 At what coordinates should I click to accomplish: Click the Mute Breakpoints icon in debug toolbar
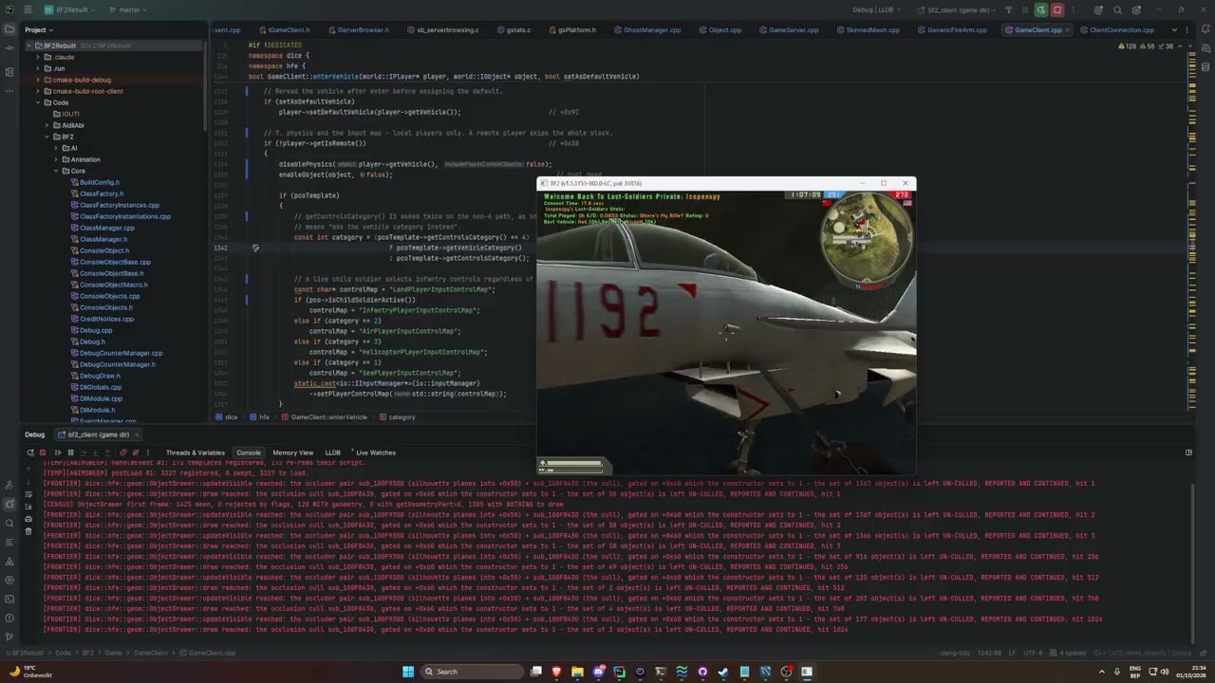136,452
